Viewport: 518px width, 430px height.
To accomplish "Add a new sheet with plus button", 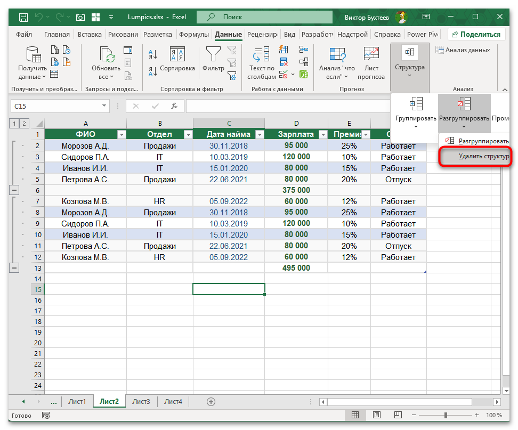I will click(211, 402).
